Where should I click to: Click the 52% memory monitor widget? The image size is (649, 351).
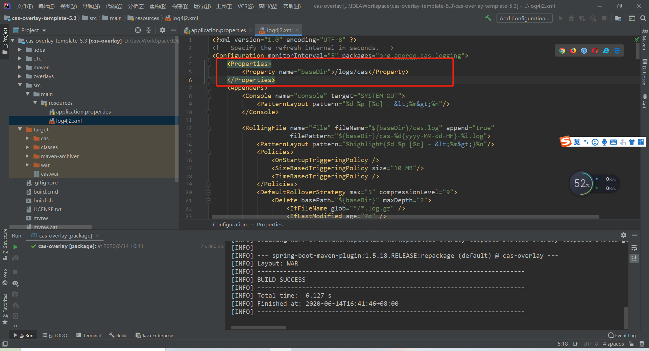click(581, 183)
